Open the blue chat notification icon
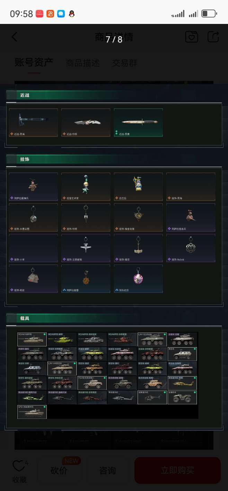This screenshot has width=228, height=491. tap(61, 14)
